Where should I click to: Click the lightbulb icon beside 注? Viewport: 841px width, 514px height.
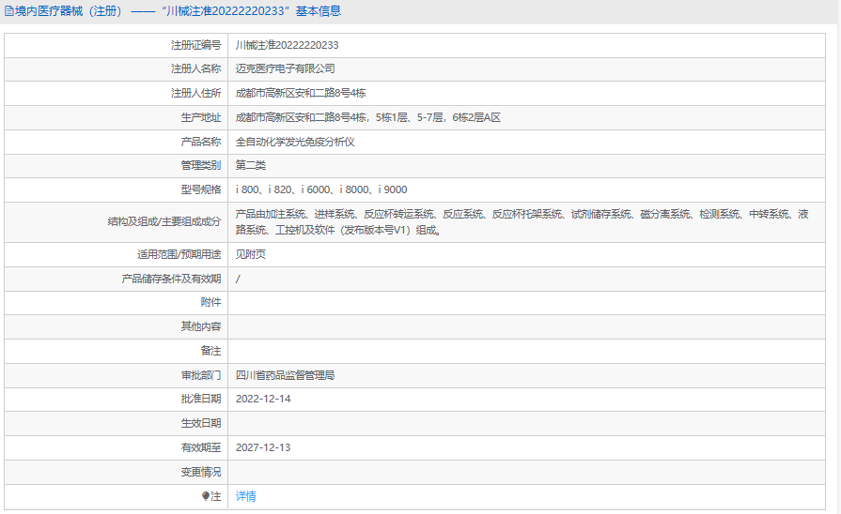pyautogui.click(x=206, y=496)
